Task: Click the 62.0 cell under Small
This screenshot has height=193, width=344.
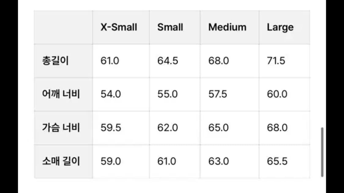Action: click(x=168, y=127)
